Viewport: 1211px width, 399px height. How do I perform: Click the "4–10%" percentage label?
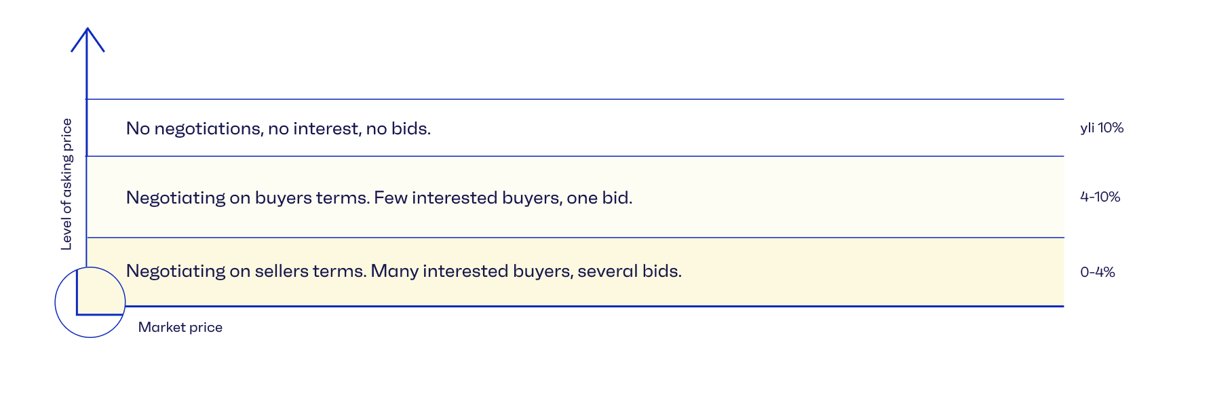1100,197
